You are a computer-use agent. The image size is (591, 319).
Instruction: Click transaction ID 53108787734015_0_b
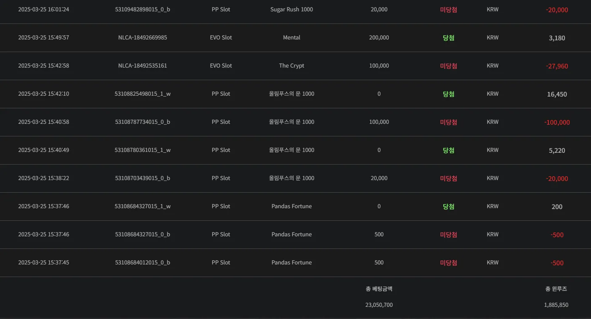click(x=142, y=122)
